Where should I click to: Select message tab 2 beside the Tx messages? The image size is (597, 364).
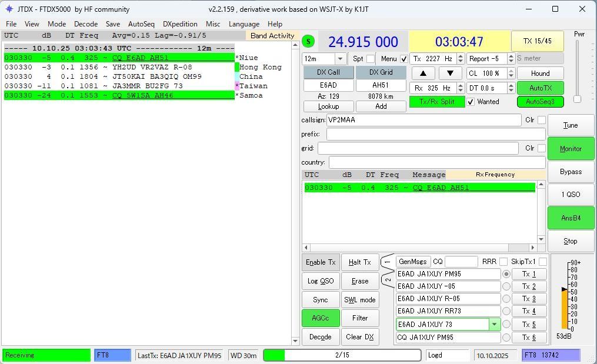[x=387, y=280]
